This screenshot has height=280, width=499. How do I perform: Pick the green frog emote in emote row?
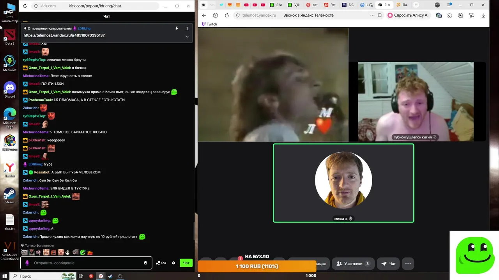(x=83, y=252)
